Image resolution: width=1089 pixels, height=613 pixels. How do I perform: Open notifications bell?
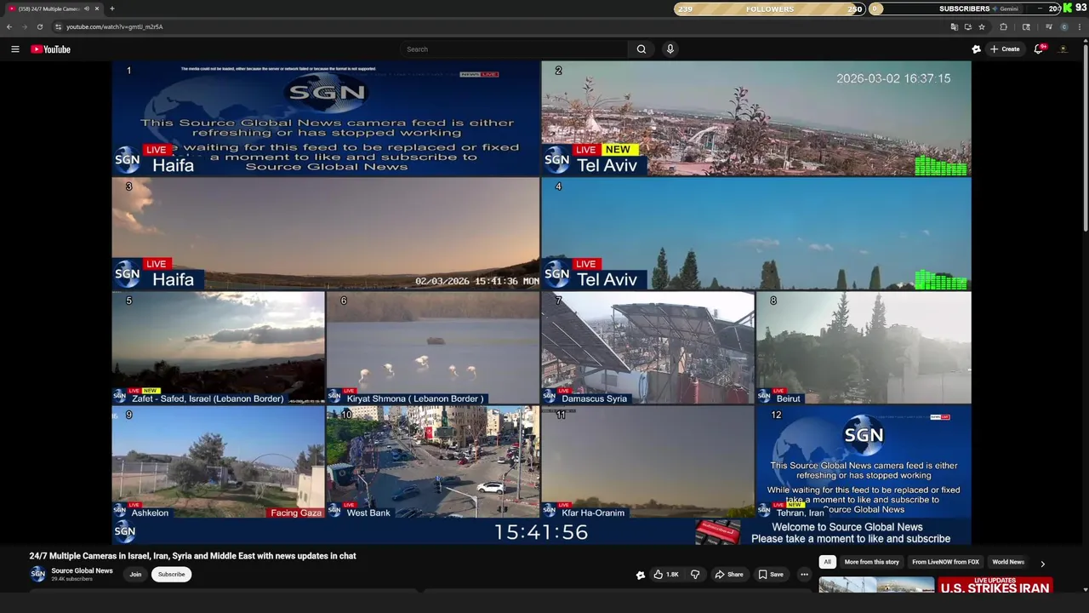1039,49
